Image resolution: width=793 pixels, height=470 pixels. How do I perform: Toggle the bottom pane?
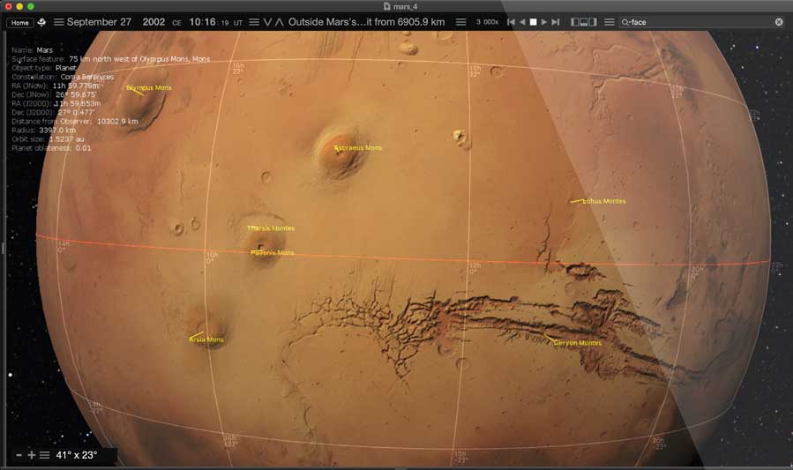584,22
